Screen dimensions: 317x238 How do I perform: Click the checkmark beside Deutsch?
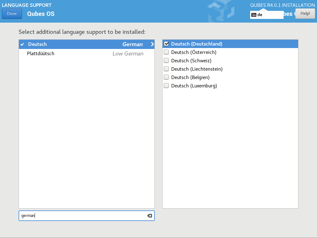tap(22, 44)
